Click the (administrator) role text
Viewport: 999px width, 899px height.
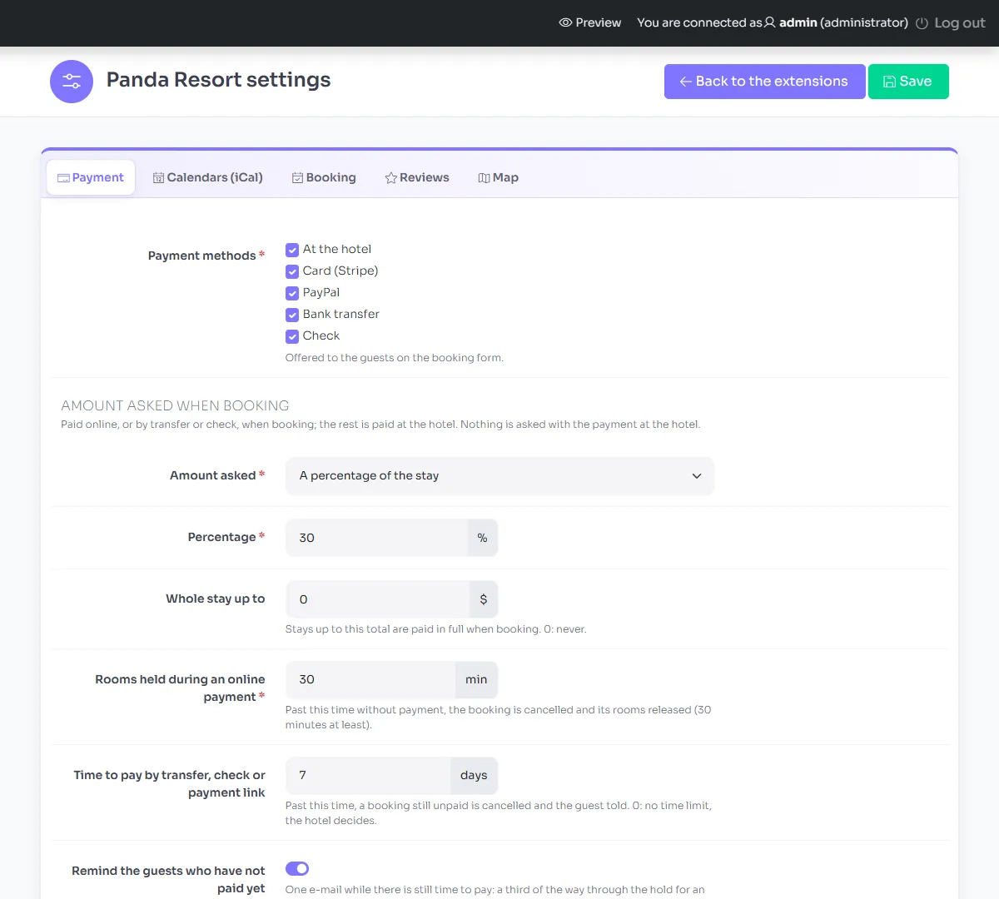(864, 22)
